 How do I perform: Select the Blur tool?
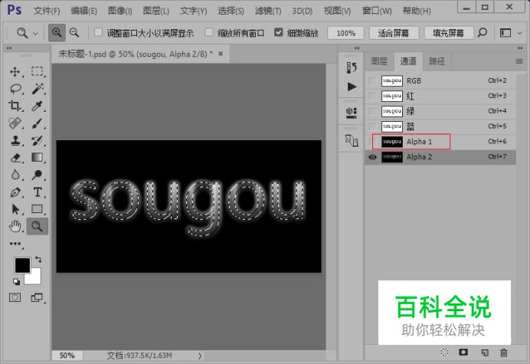click(x=15, y=175)
